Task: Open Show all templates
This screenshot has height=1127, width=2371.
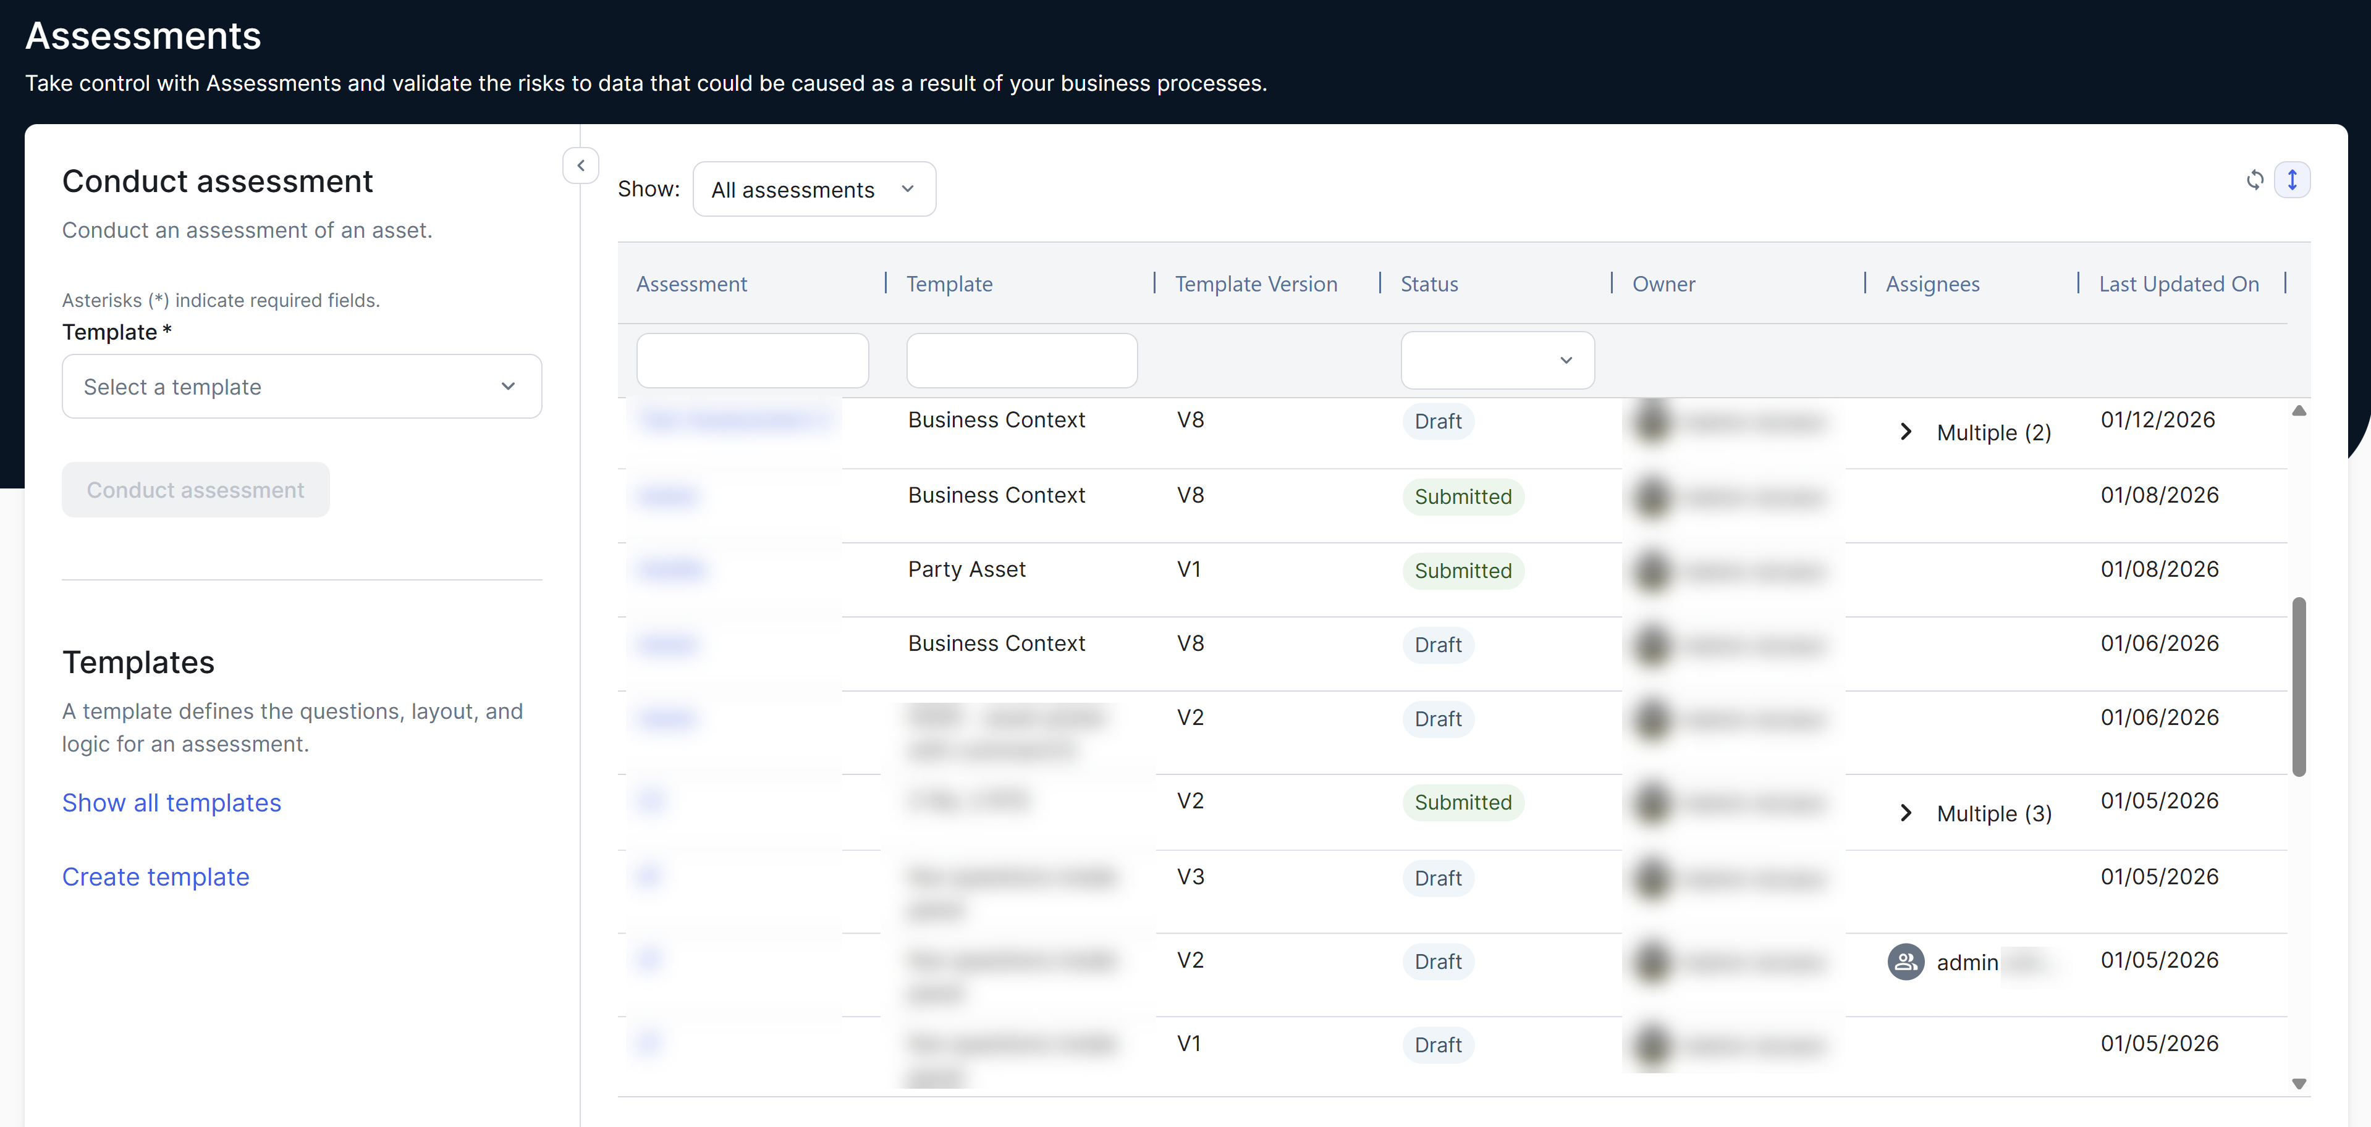Action: (x=171, y=802)
